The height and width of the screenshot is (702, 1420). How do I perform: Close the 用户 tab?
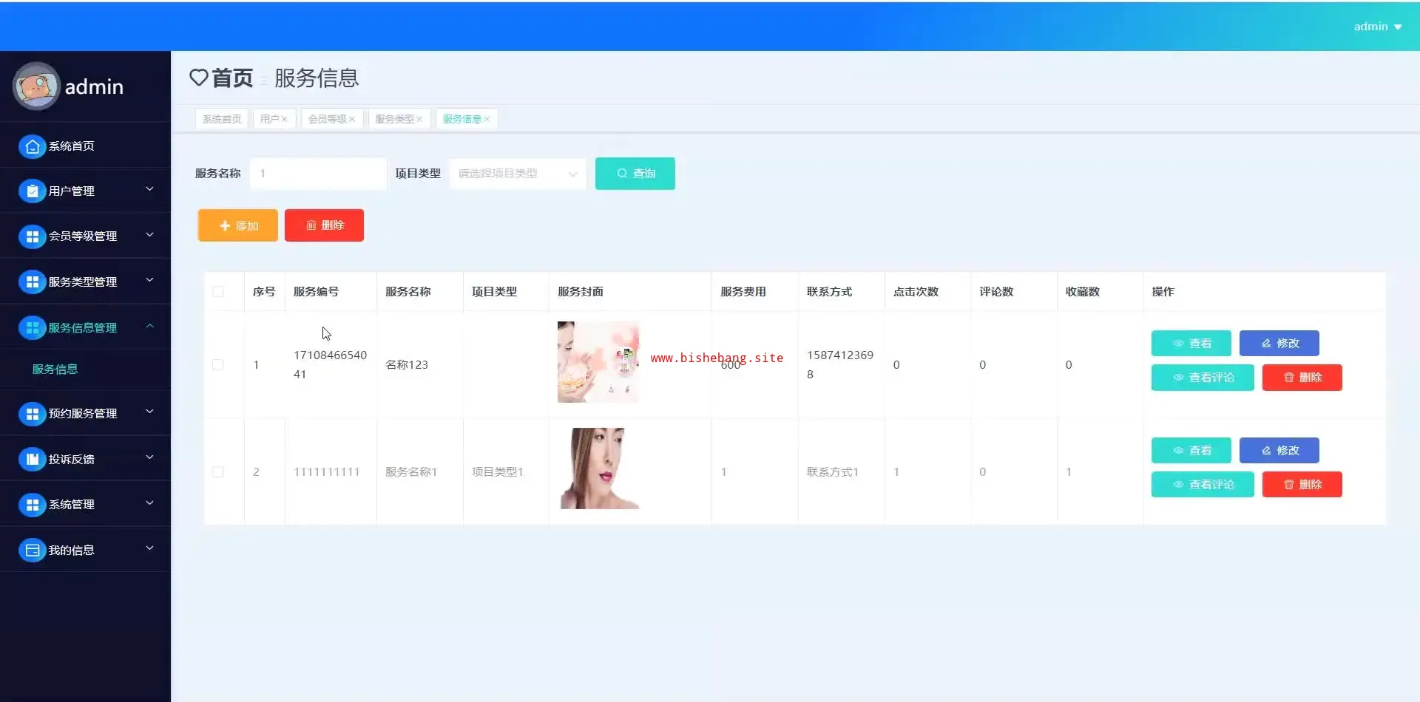[x=284, y=119]
